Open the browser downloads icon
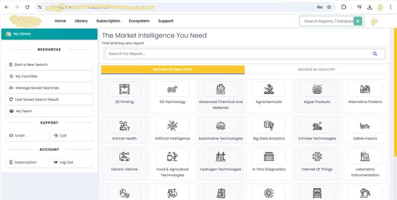 click(370, 7)
